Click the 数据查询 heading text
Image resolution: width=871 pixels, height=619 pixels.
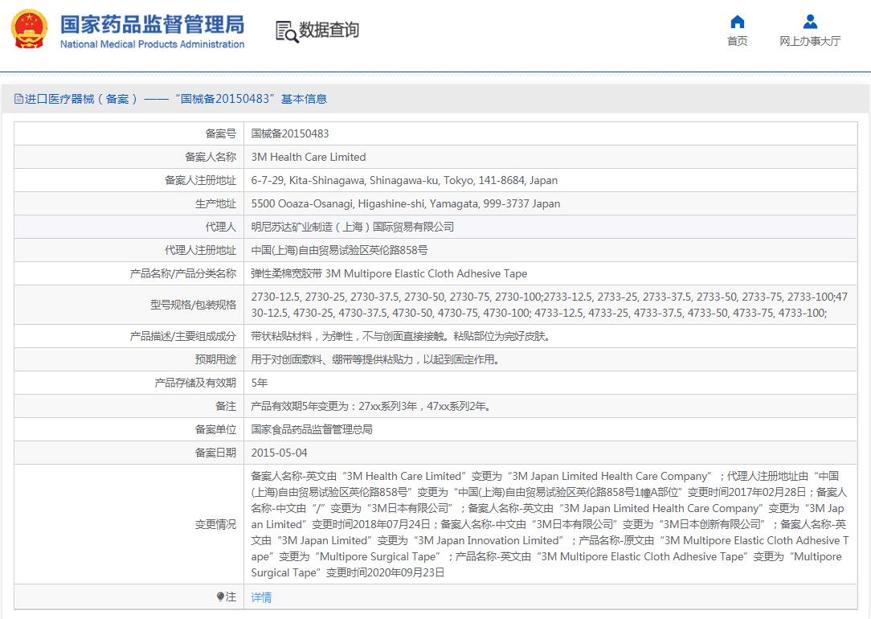329,30
